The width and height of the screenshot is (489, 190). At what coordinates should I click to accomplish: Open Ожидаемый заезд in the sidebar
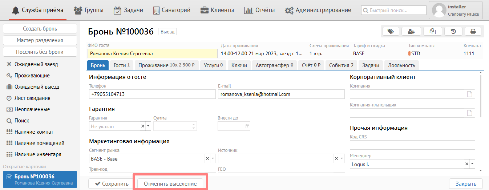[36, 64]
